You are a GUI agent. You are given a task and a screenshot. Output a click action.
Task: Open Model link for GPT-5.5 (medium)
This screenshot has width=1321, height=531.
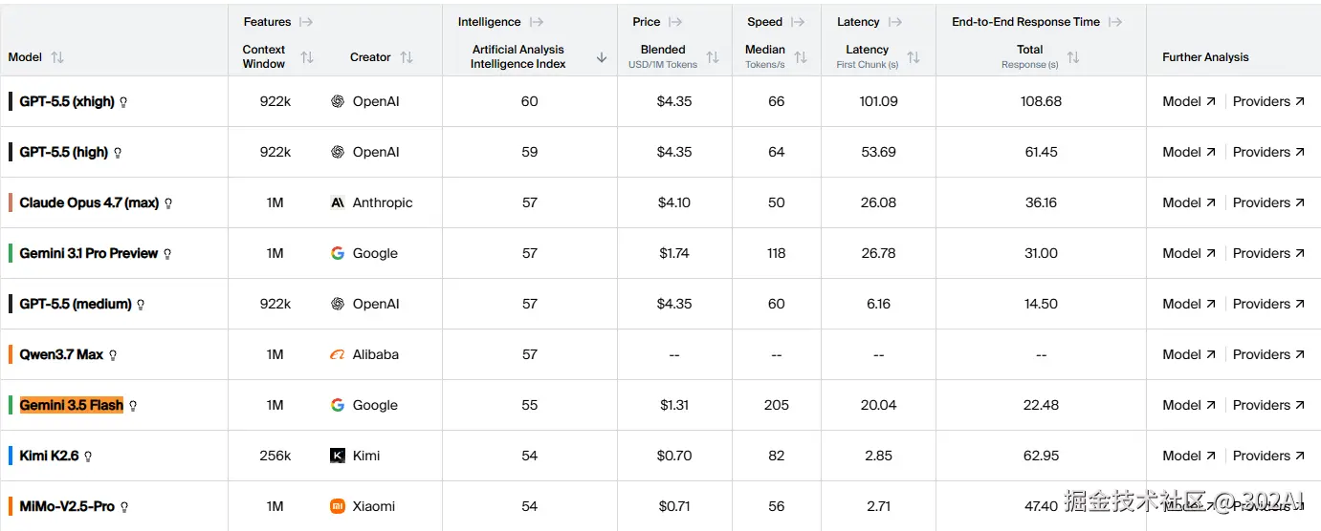(1189, 304)
